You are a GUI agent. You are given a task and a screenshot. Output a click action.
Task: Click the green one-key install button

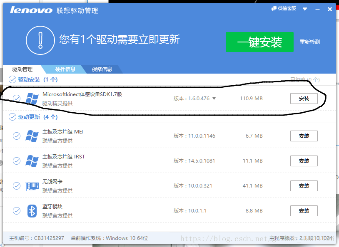pos(259,42)
